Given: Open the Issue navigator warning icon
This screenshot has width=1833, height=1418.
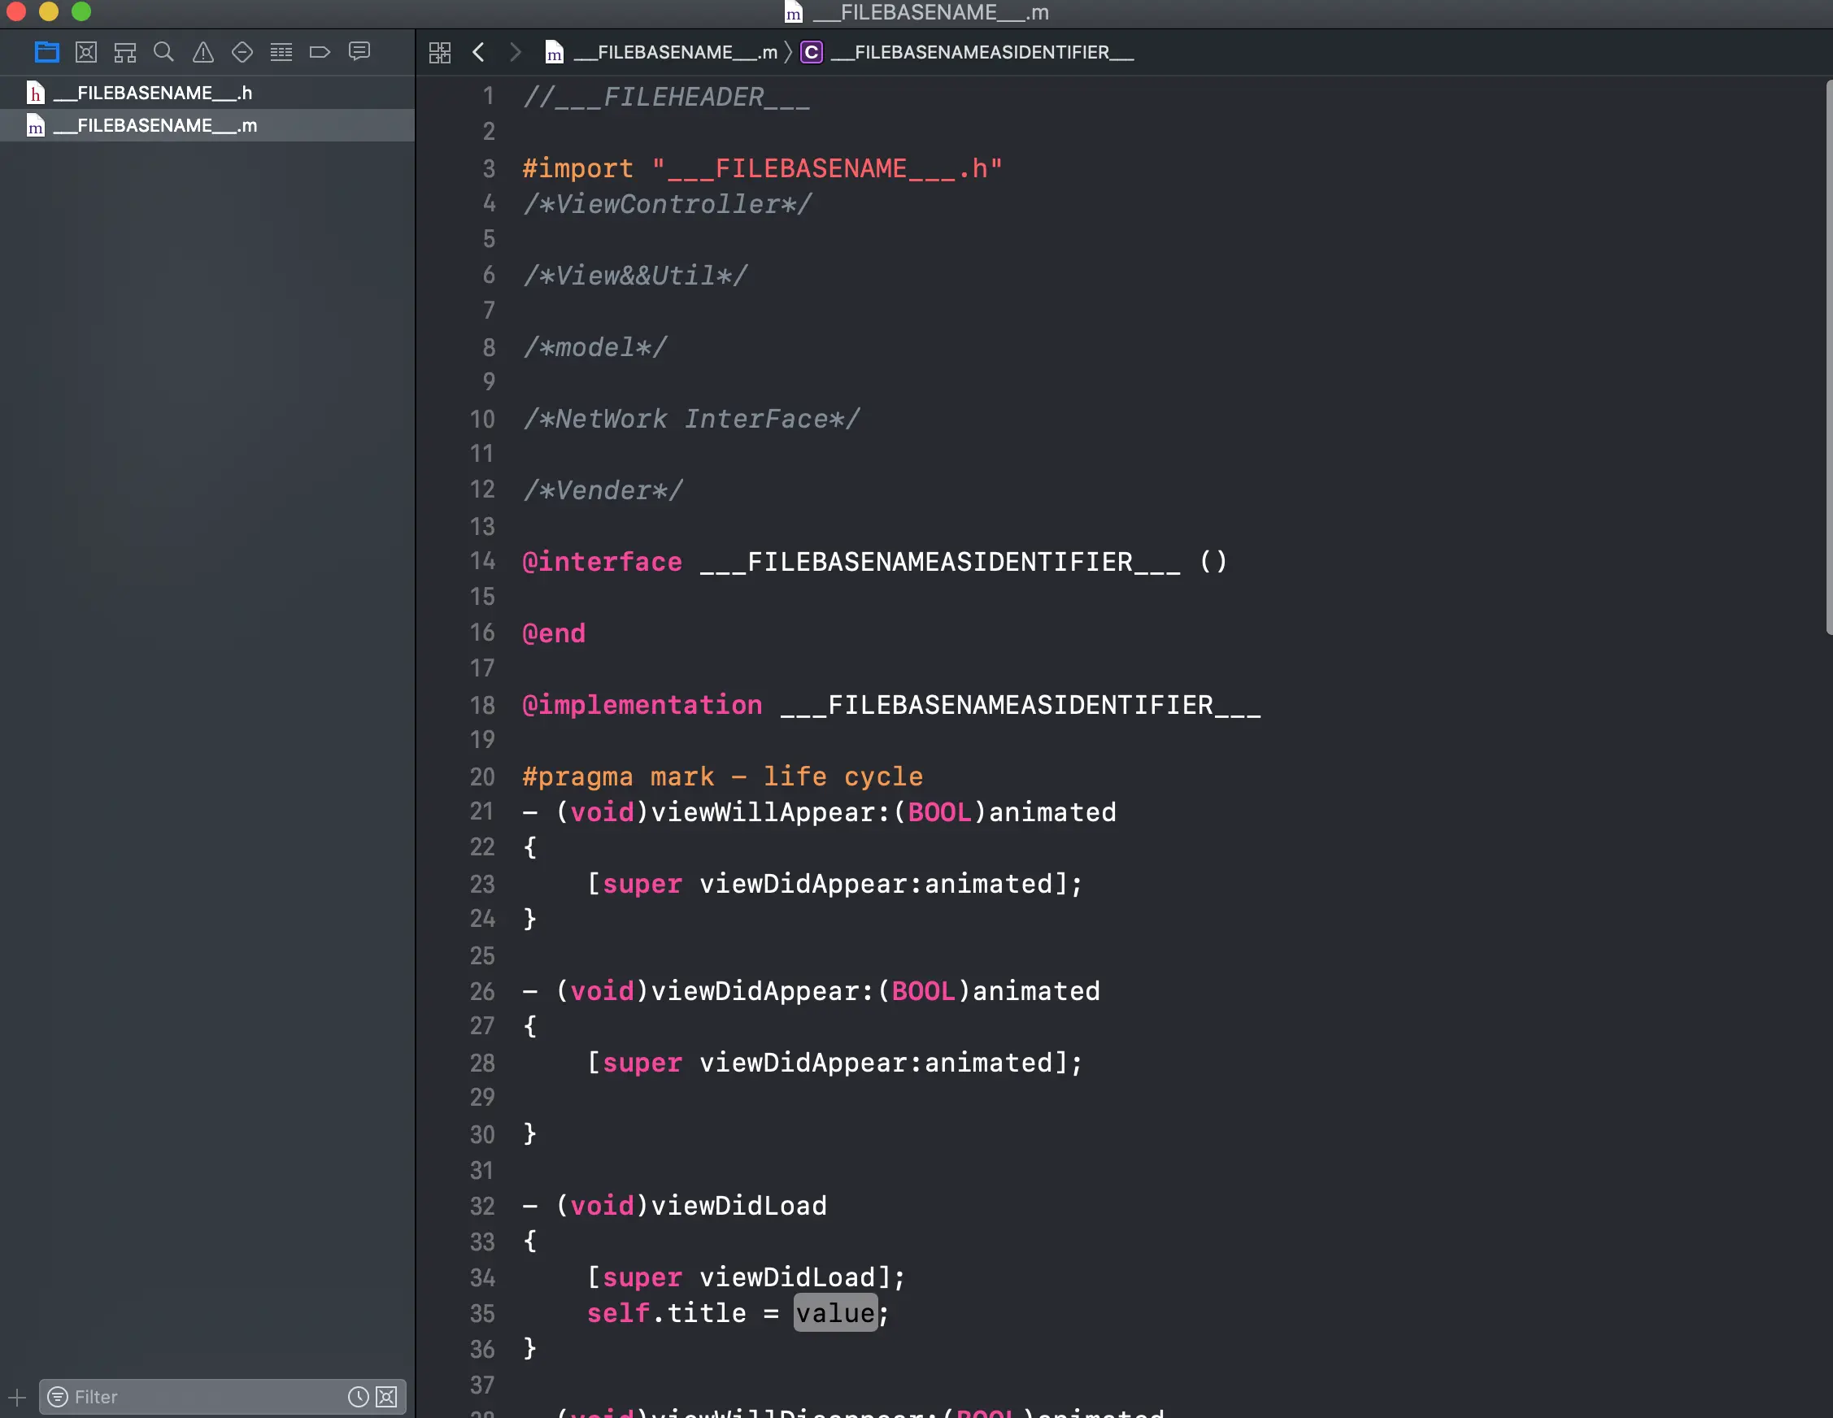Looking at the screenshot, I should [203, 52].
